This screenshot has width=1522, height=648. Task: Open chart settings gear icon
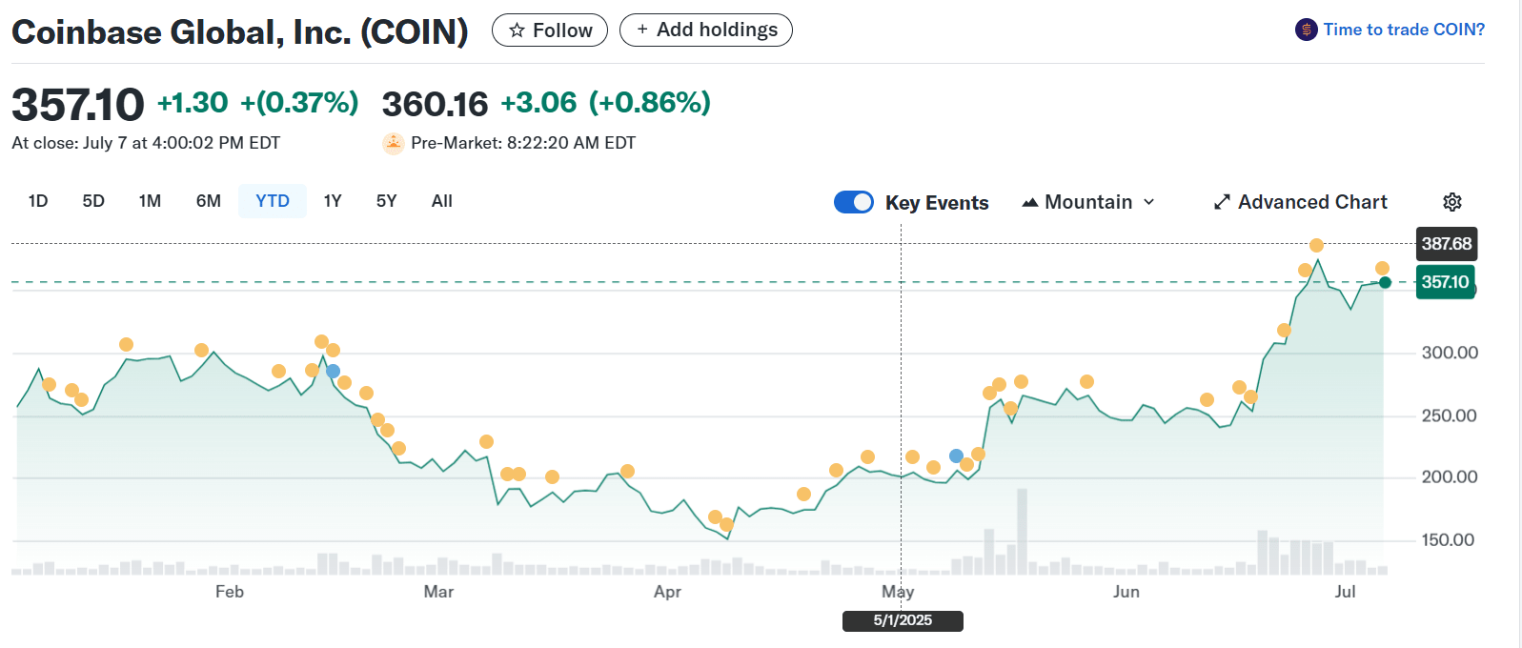coord(1452,202)
